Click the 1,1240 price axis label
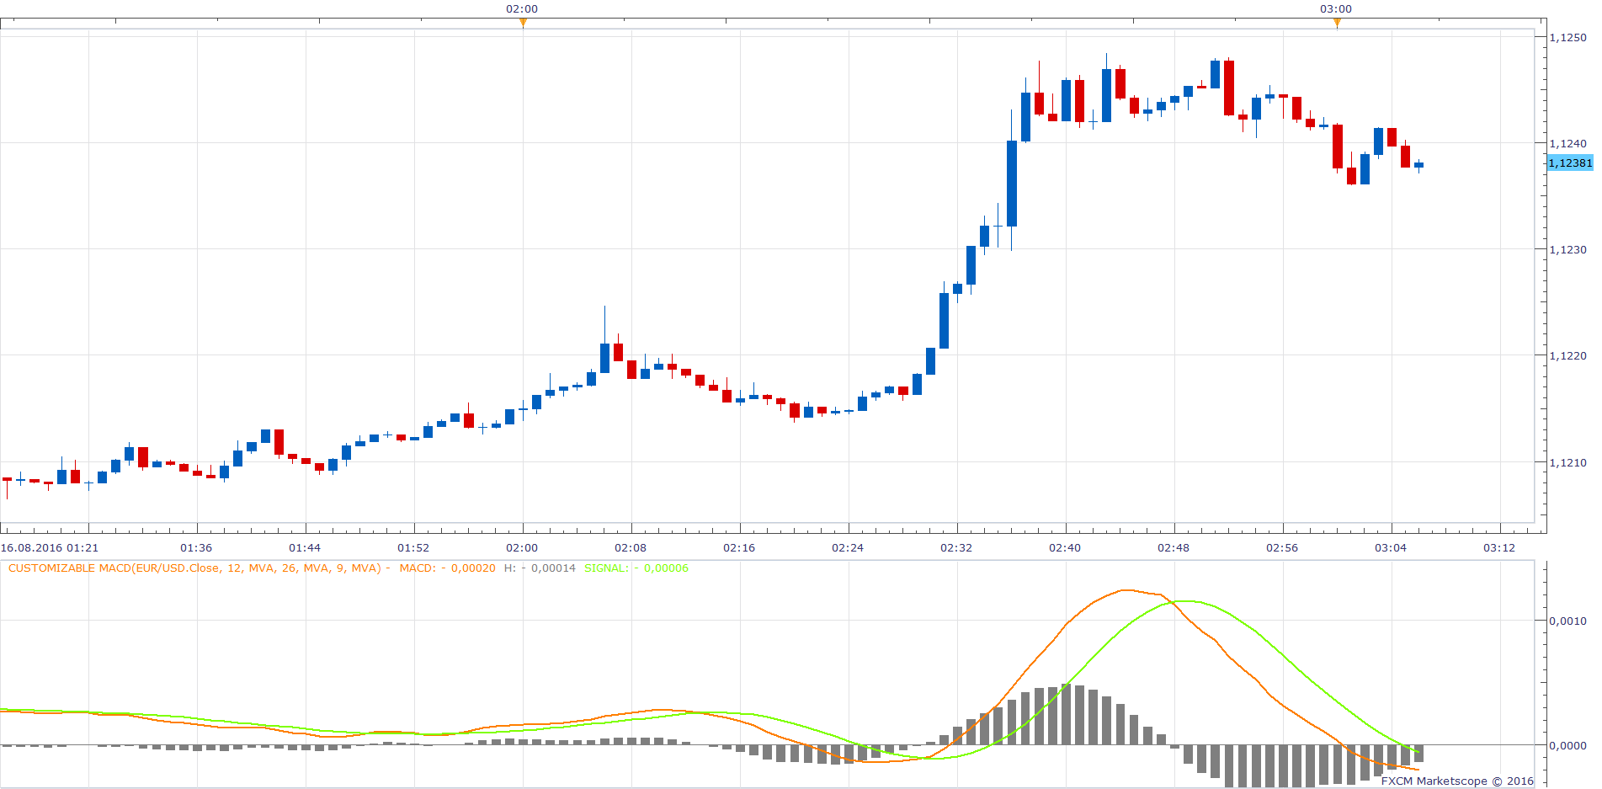The width and height of the screenshot is (1602, 789). point(1568,143)
